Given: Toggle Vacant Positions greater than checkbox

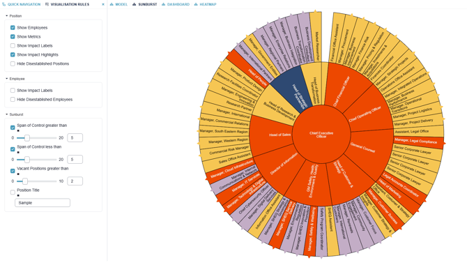Looking at the screenshot, I should point(13,171).
